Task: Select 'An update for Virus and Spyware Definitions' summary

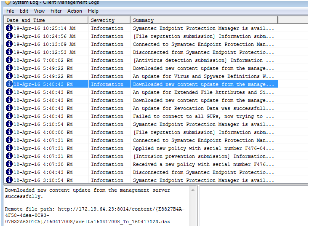Action: (x=203, y=76)
